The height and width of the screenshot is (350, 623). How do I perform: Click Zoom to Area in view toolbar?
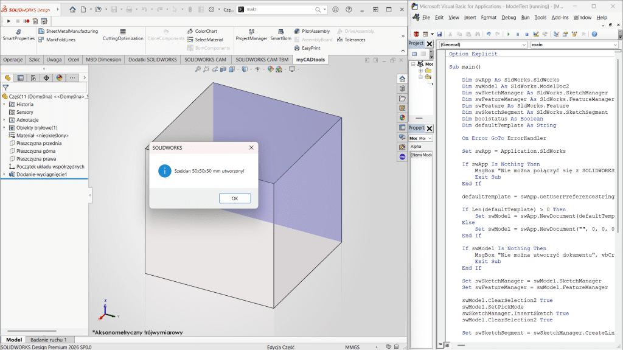click(206, 69)
